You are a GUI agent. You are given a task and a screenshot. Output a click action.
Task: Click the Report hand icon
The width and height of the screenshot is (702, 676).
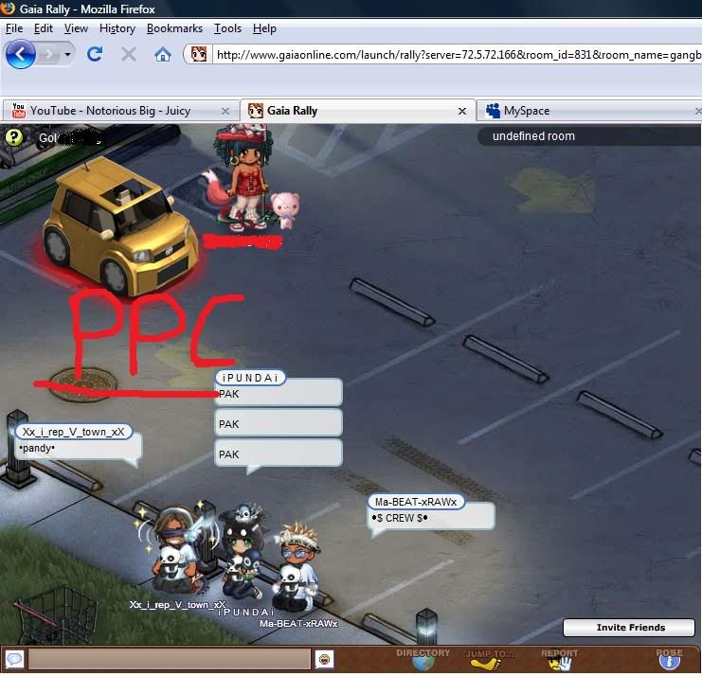[559, 659]
